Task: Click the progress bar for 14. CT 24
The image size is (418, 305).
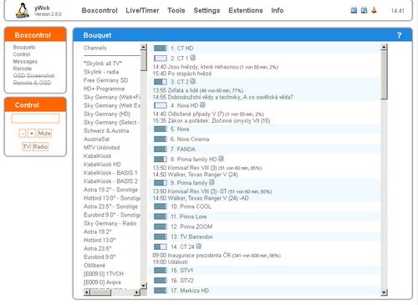Action: coord(161,247)
